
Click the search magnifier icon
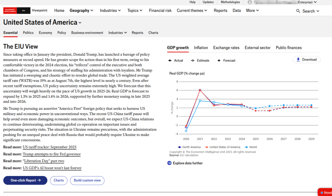coord(298,11)
